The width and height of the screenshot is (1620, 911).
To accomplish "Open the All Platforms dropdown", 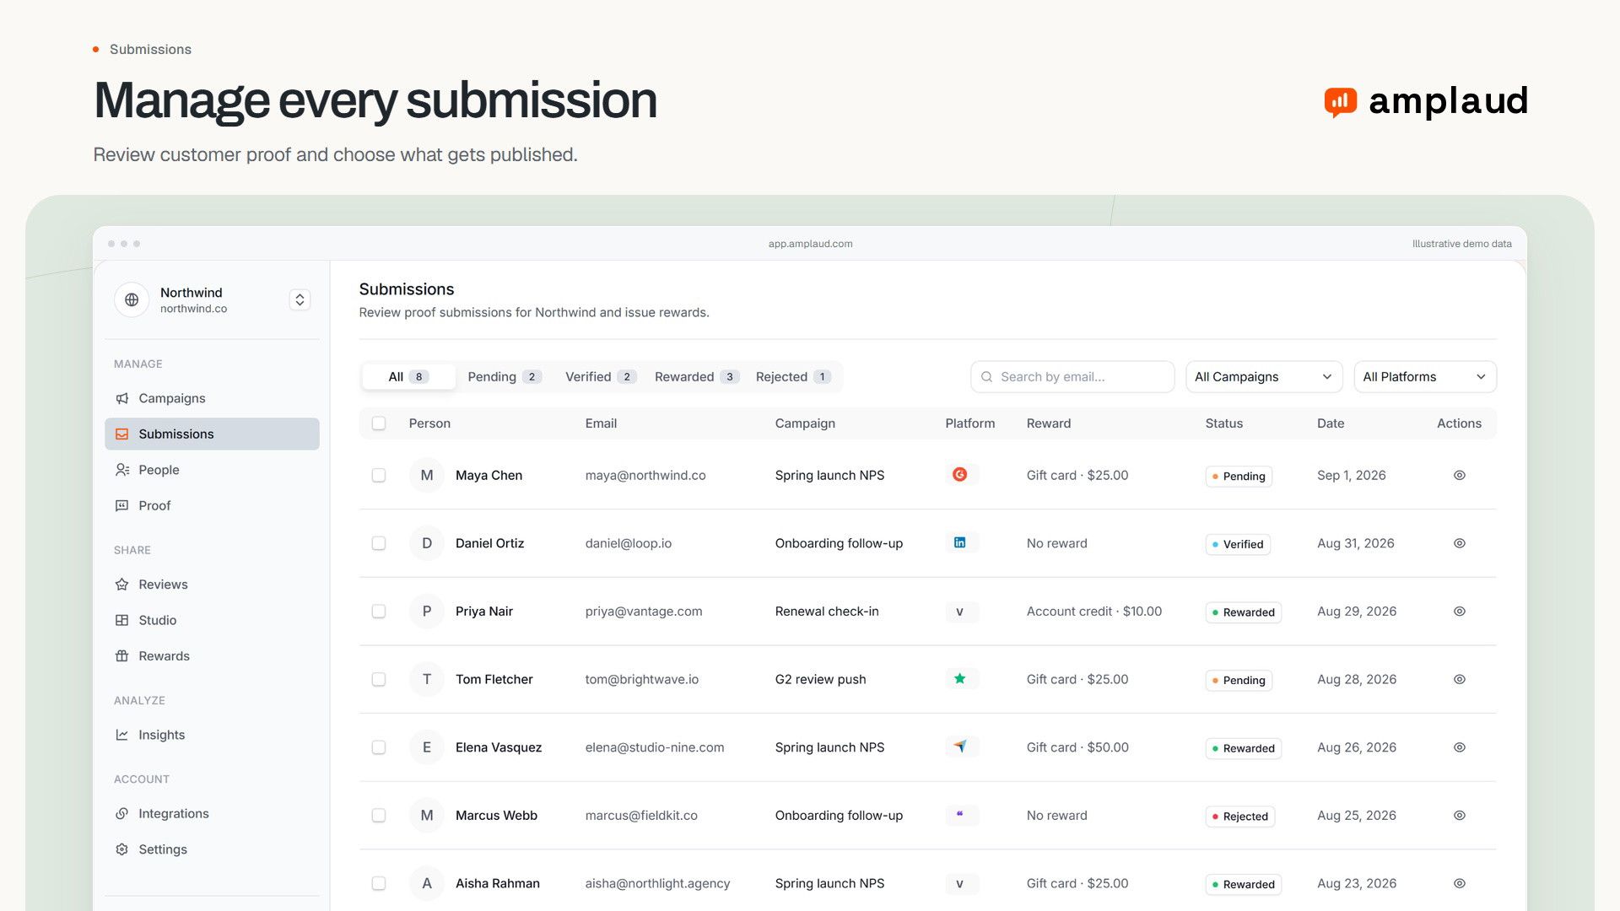I will pyautogui.click(x=1425, y=377).
